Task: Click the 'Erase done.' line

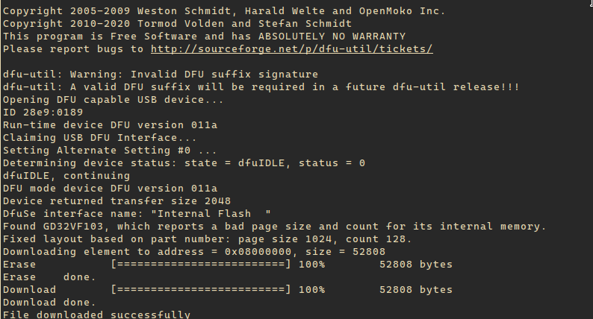Action: click(x=49, y=277)
